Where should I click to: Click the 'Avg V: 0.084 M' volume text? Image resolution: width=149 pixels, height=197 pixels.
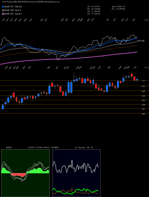[118, 7]
